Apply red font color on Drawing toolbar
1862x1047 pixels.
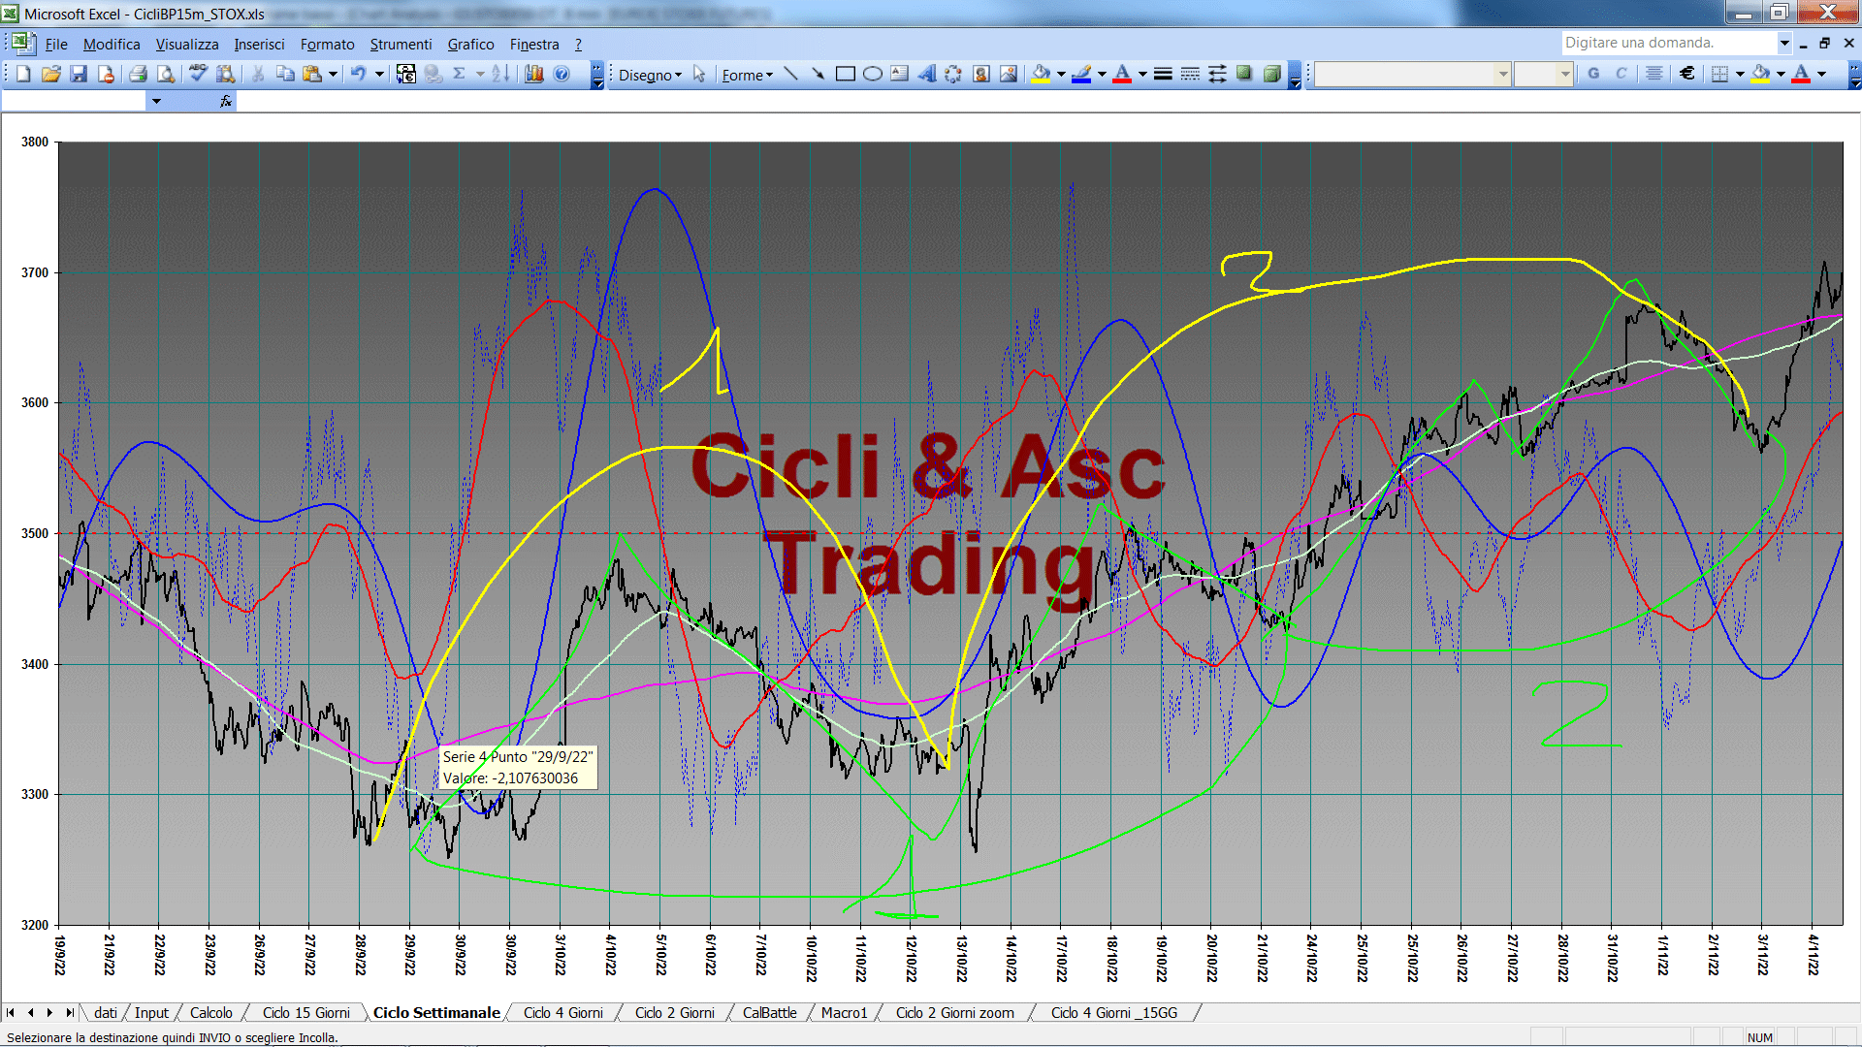[x=1122, y=74]
